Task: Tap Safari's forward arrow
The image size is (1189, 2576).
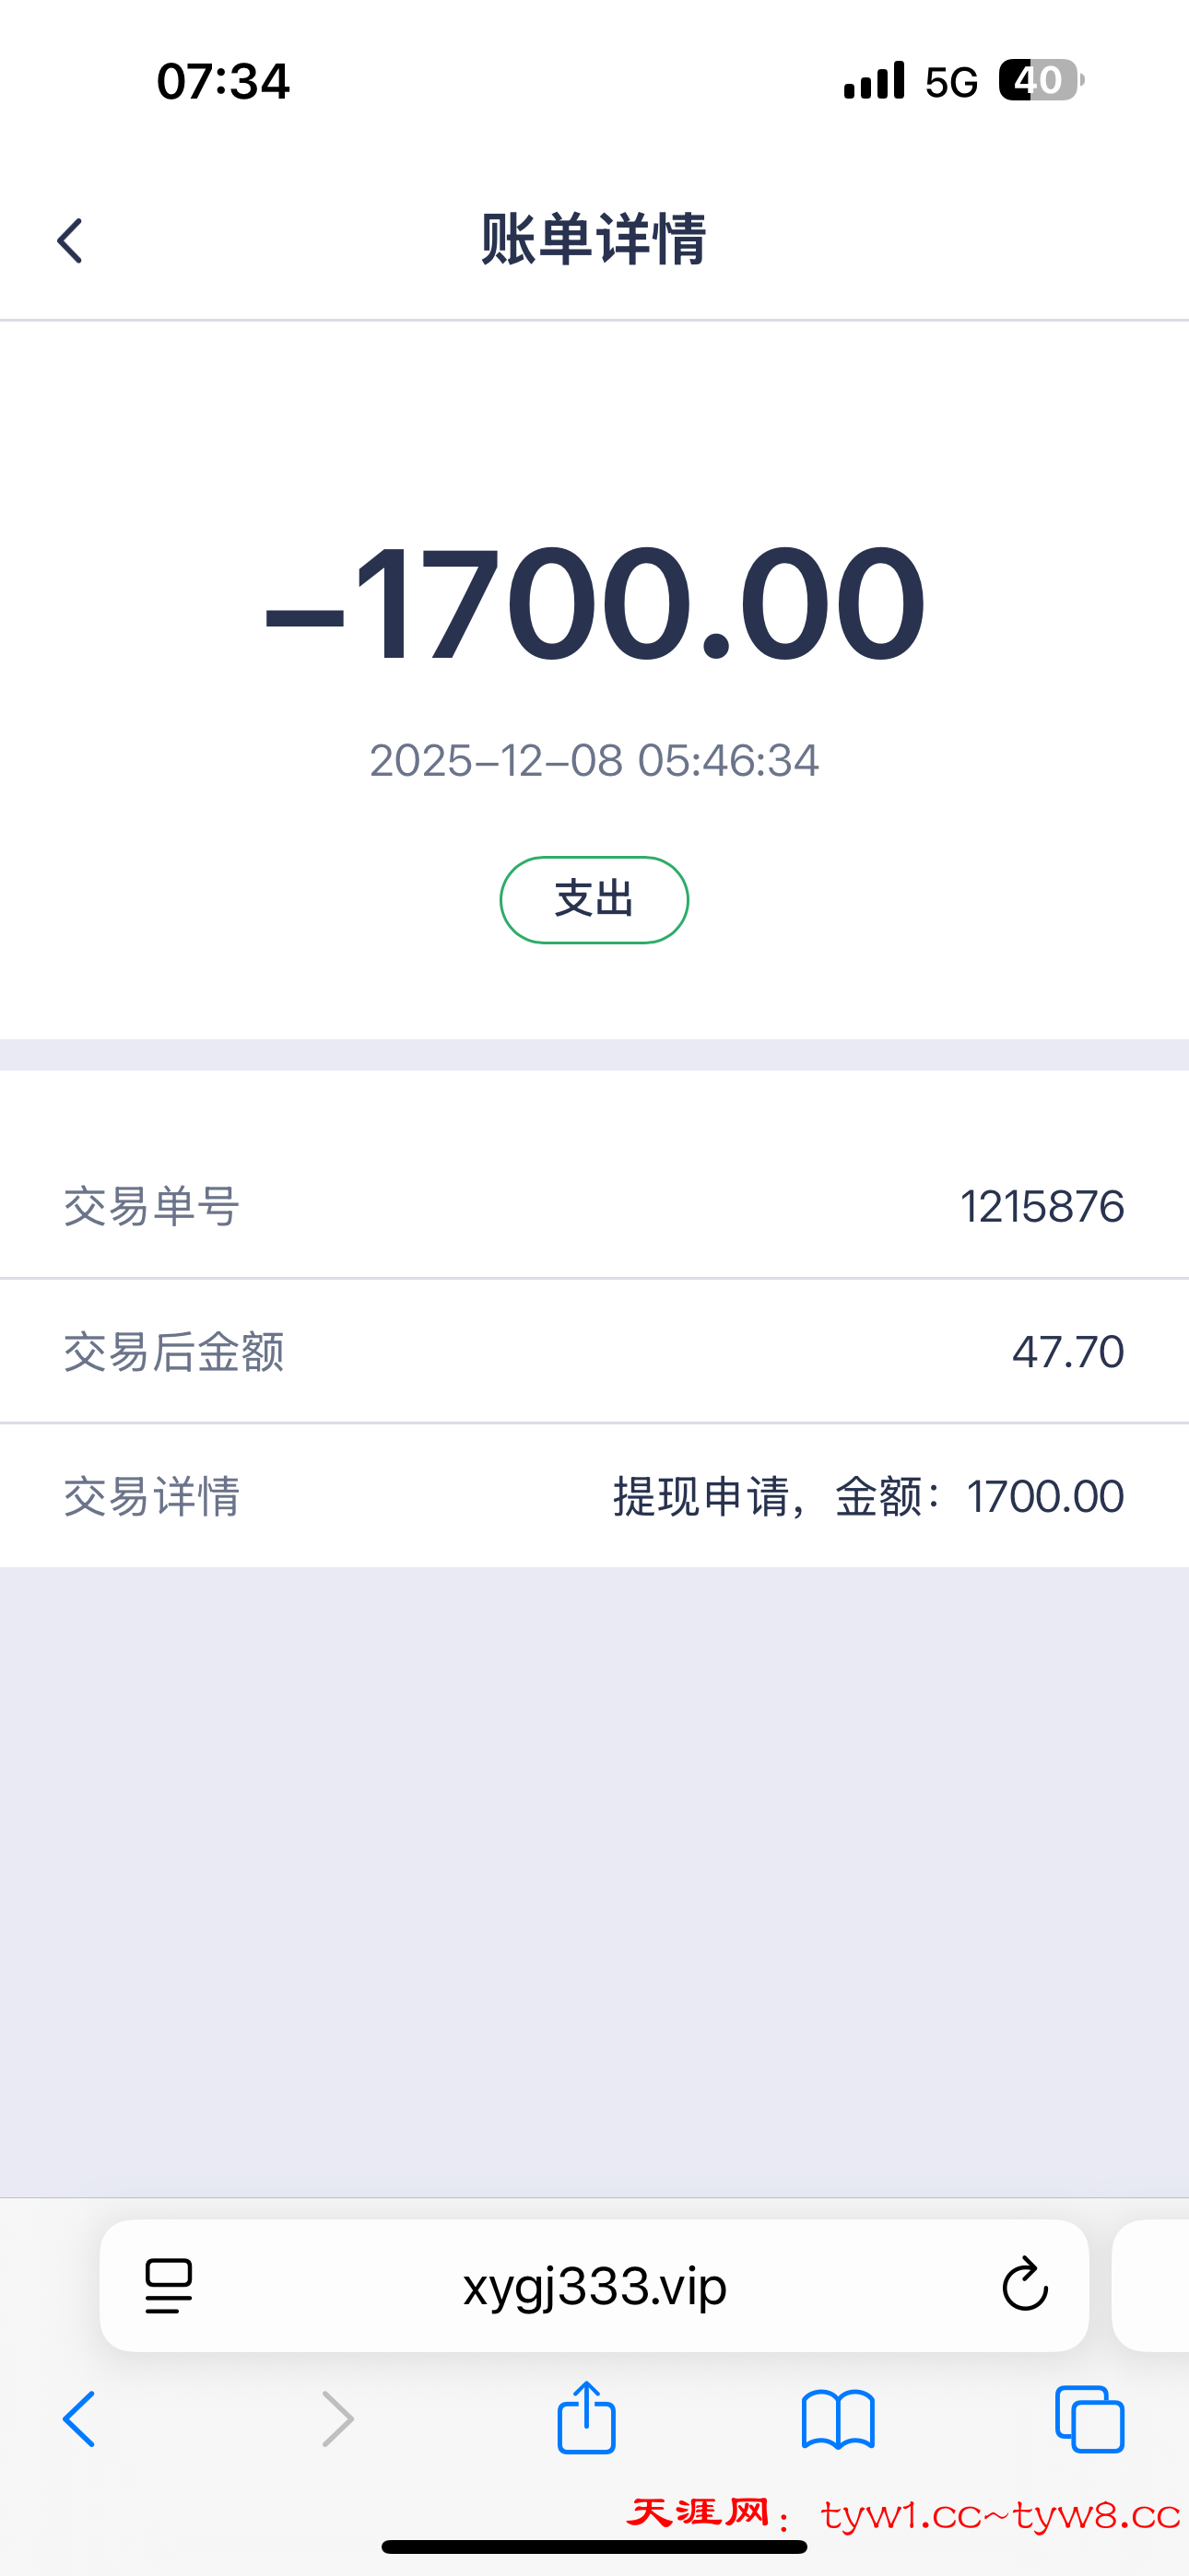Action: click(337, 2419)
